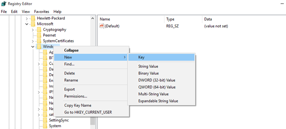Viewport: 286px width, 129px height.
Task: Select String Value in the submenu
Action: click(162, 66)
